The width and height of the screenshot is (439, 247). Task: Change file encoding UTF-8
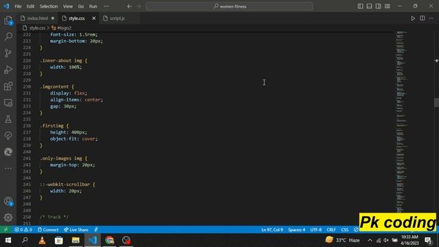tap(316, 230)
